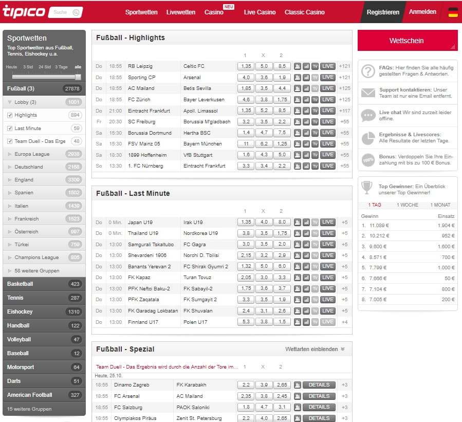Select odds 1,25 for Bayern München win
Viewport: 462px width, 422px height.
[x=282, y=144]
